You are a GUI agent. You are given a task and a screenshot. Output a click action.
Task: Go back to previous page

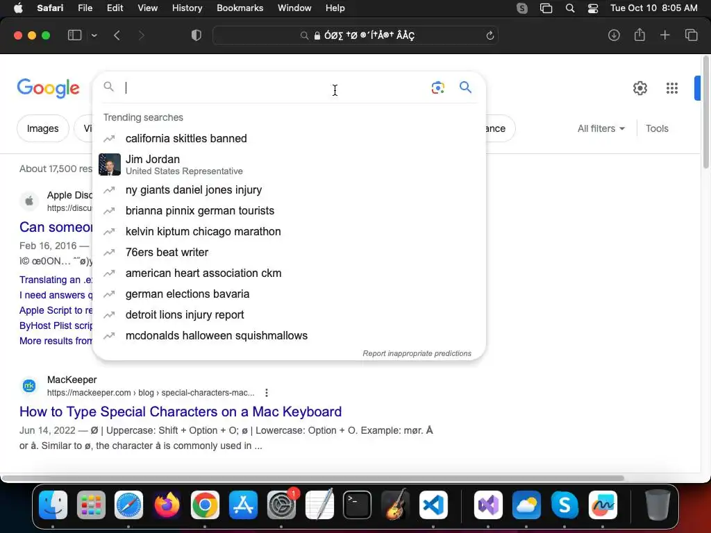[117, 35]
